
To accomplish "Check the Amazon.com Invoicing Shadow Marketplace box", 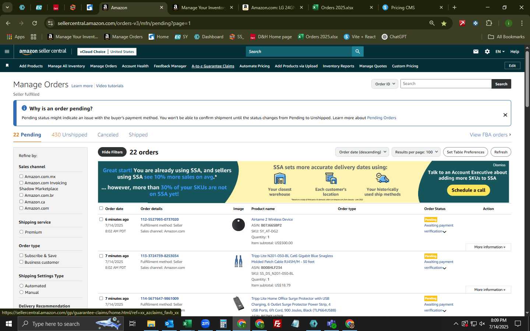I will [21, 183].
